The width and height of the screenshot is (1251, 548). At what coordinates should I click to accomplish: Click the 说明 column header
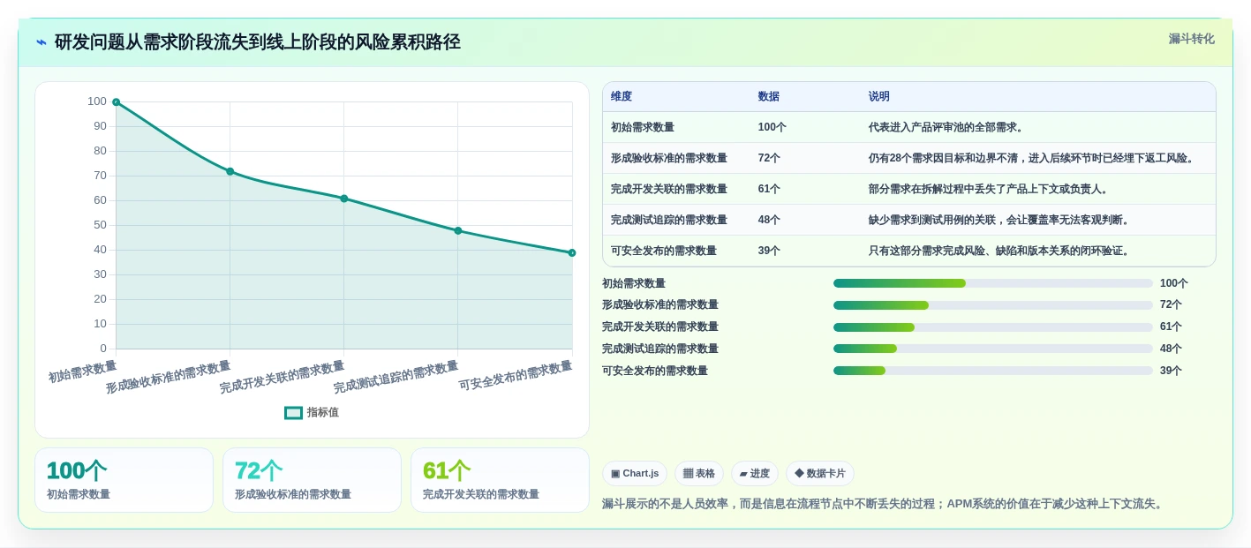pos(879,96)
